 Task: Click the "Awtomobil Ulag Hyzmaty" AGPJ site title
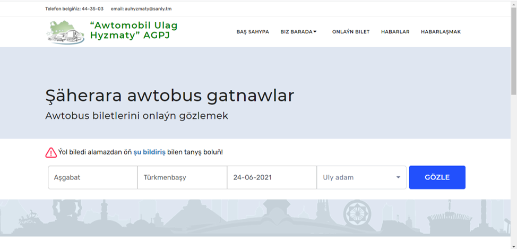134,31
